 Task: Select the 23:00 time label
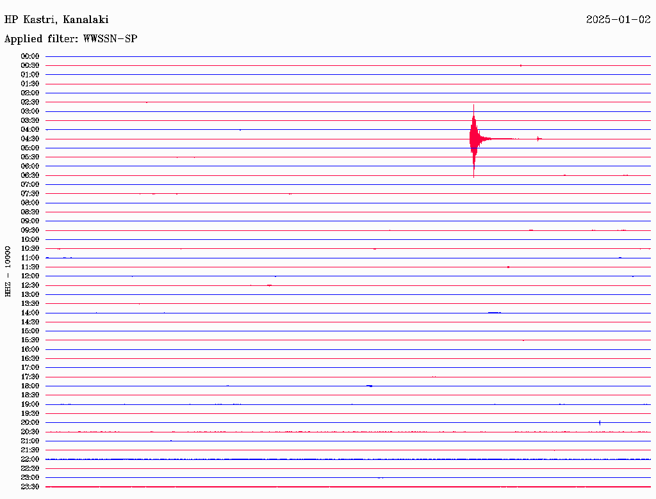tap(30, 478)
